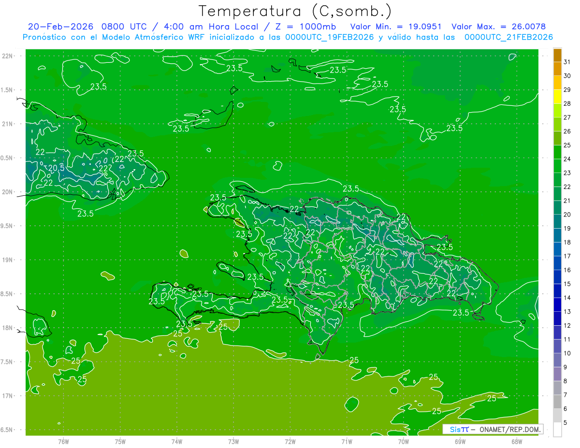Viewport: 580px width, 448px height.
Task: Click the '71W' longitude axis label
Action: coord(347,441)
